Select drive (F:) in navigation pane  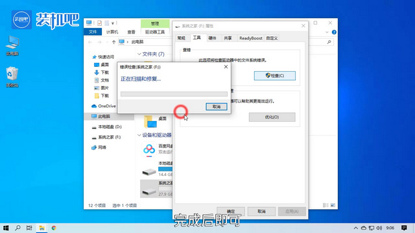click(x=106, y=137)
